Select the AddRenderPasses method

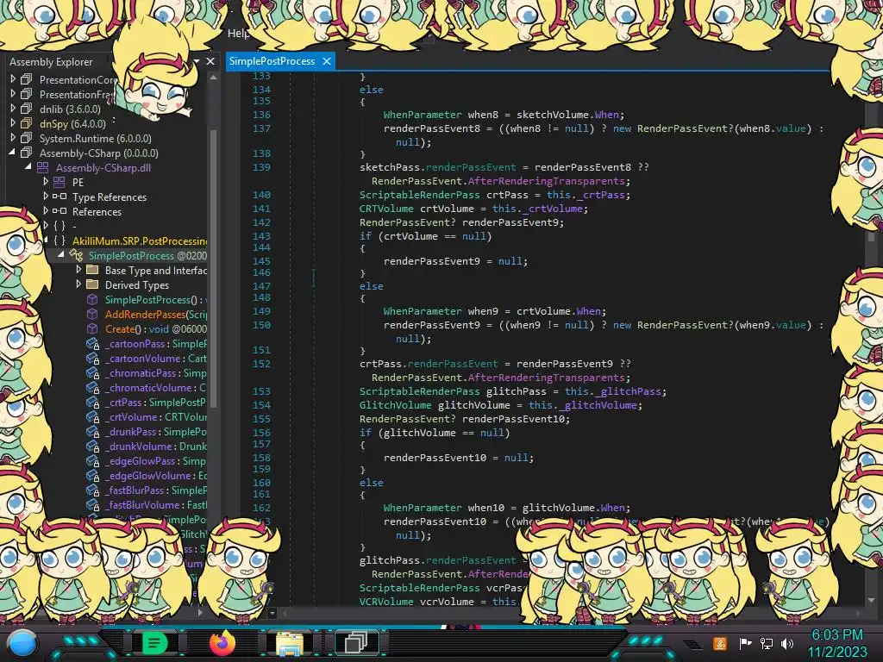[x=156, y=314]
